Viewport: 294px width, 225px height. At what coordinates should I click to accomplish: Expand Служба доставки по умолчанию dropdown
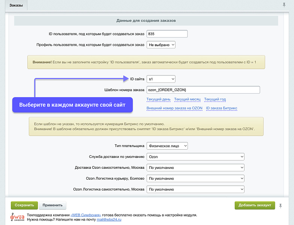pyautogui.click(x=195, y=157)
